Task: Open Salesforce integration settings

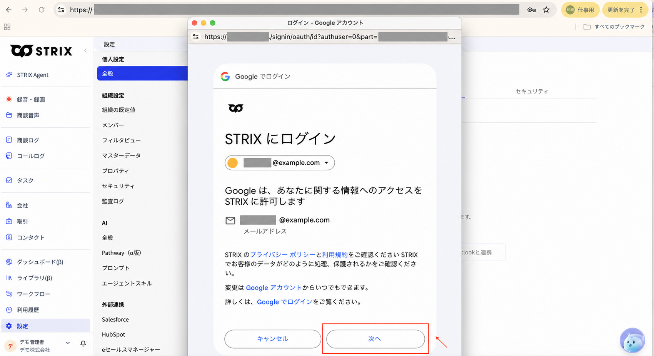Action: [115, 319]
